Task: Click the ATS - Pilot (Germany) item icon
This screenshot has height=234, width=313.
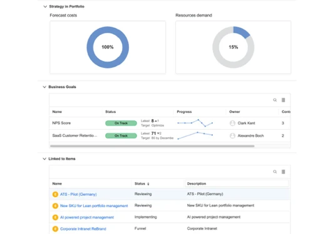Action: (x=55, y=194)
